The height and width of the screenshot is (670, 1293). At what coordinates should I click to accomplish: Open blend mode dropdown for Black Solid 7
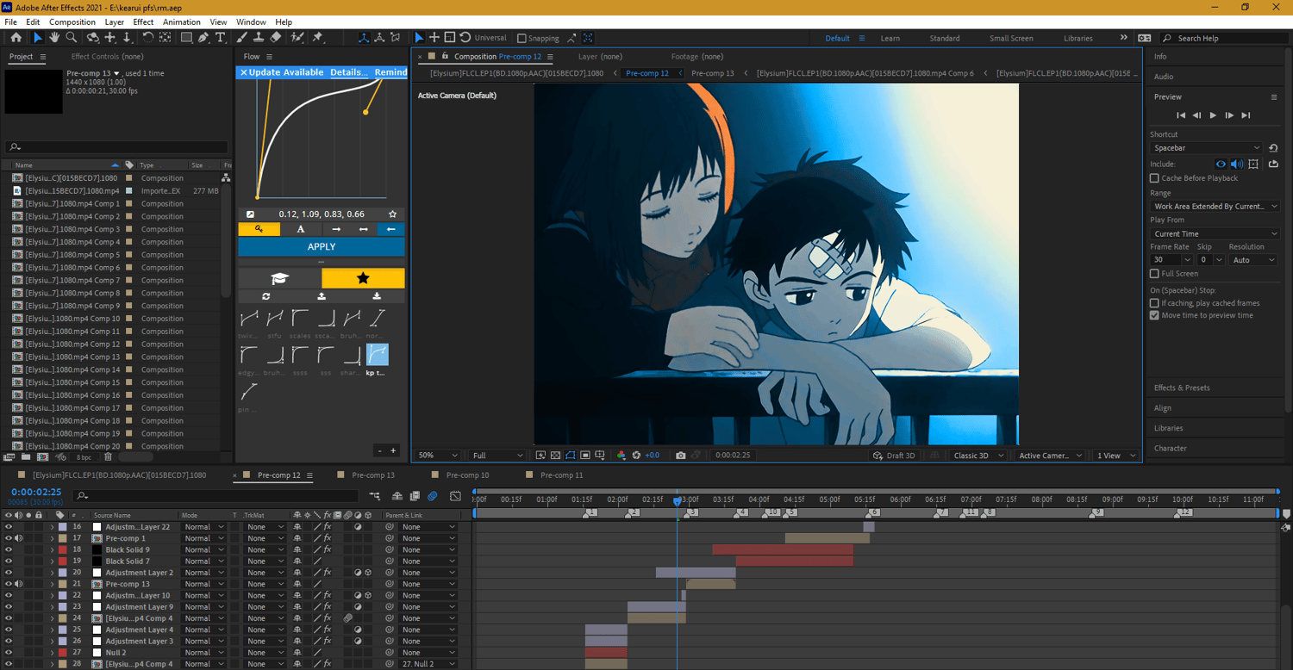pyautogui.click(x=203, y=561)
